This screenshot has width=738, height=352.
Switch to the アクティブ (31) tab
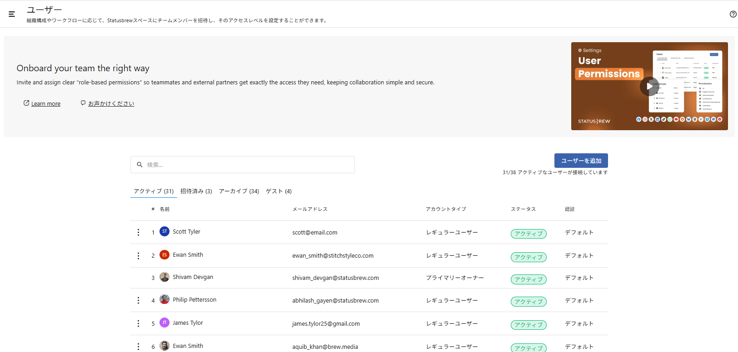[x=154, y=191]
